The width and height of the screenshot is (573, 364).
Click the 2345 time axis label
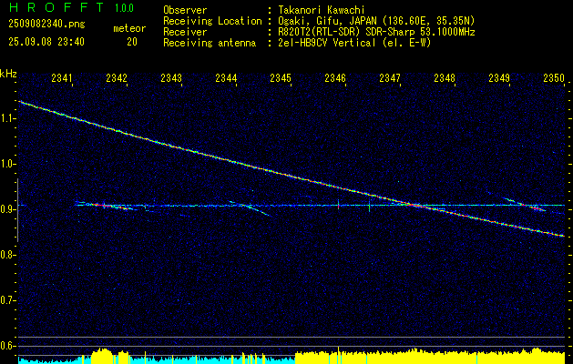click(x=281, y=77)
